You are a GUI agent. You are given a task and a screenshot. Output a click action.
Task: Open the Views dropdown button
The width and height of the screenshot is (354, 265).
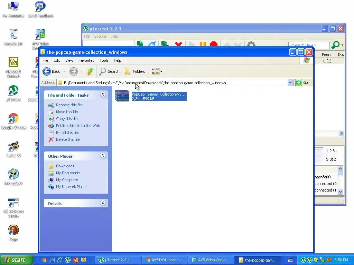click(157, 71)
